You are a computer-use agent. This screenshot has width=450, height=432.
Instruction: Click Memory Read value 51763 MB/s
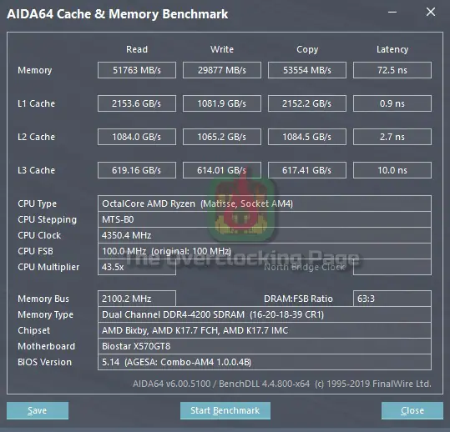(137, 70)
